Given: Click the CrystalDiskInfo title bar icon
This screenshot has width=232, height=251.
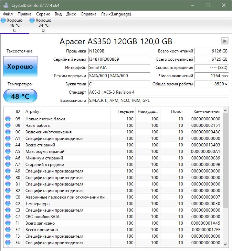Looking at the screenshot, I should 6,5.
